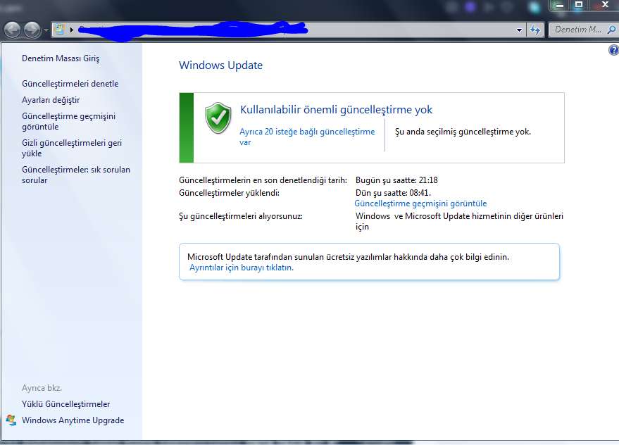Open the recent pages dropdown arrow
The width and height of the screenshot is (619, 445).
46,30
